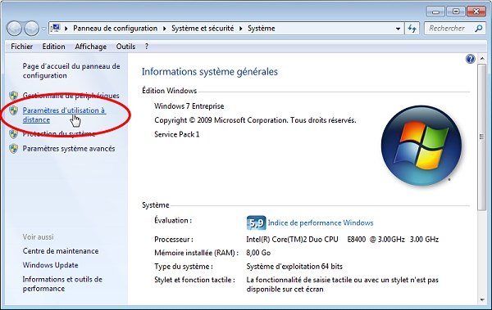Expand the arrow before Panneau de configuration
Image resolution: width=492 pixels, height=310 pixels.
(66, 29)
